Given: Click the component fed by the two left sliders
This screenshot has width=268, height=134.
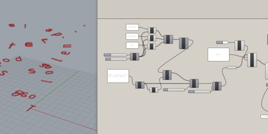Looking at the screenshot, I should [x=134, y=57].
